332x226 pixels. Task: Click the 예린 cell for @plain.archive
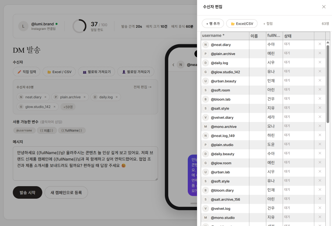click(274, 54)
